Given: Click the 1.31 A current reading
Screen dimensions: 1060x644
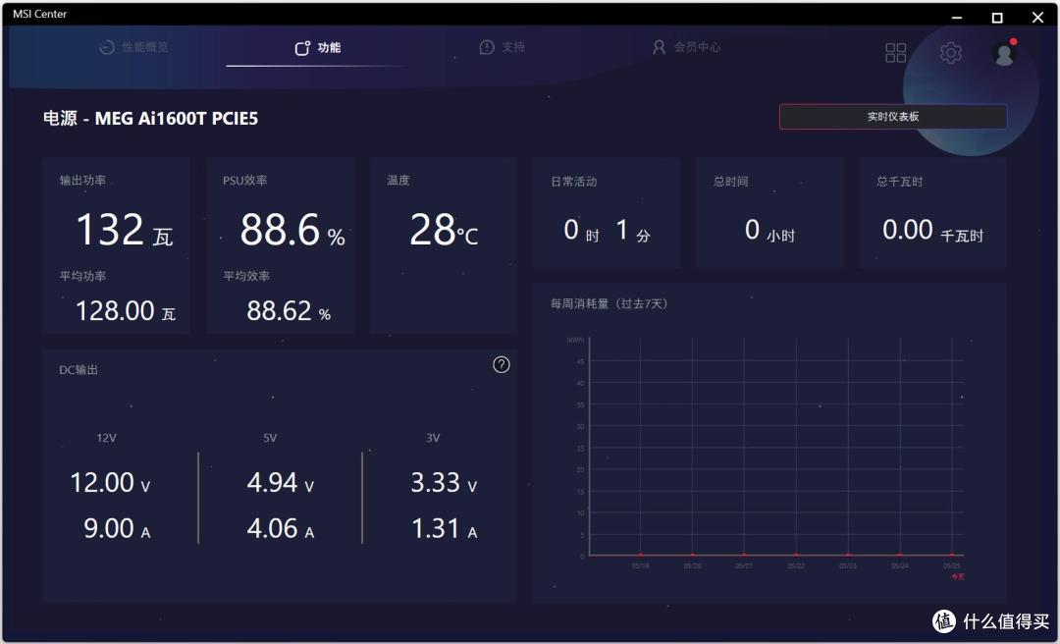Looking at the screenshot, I should [x=445, y=529].
